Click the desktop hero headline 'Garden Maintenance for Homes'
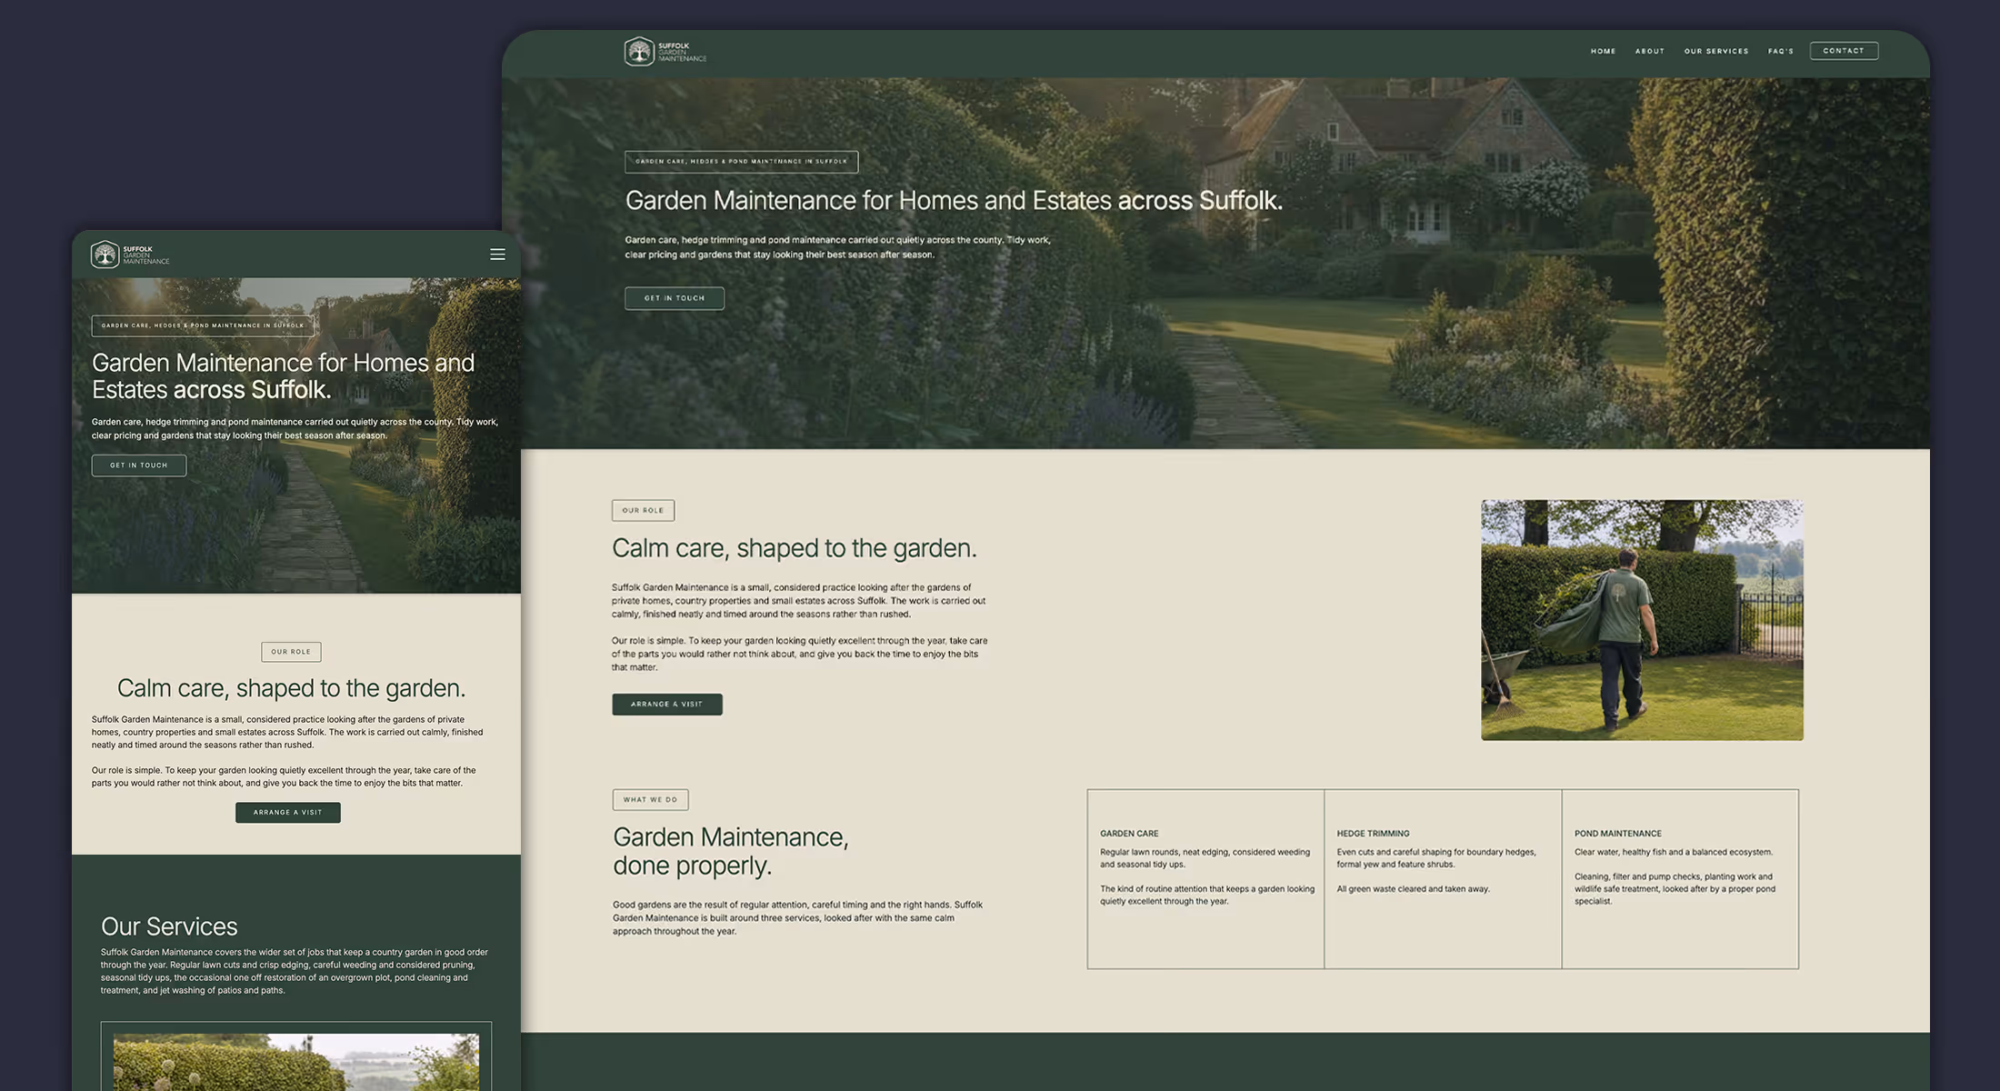This screenshot has height=1091, width=2000. point(954,200)
